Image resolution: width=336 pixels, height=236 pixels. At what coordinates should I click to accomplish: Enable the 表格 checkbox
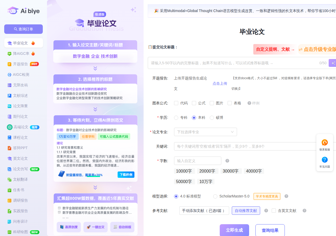[230, 103]
